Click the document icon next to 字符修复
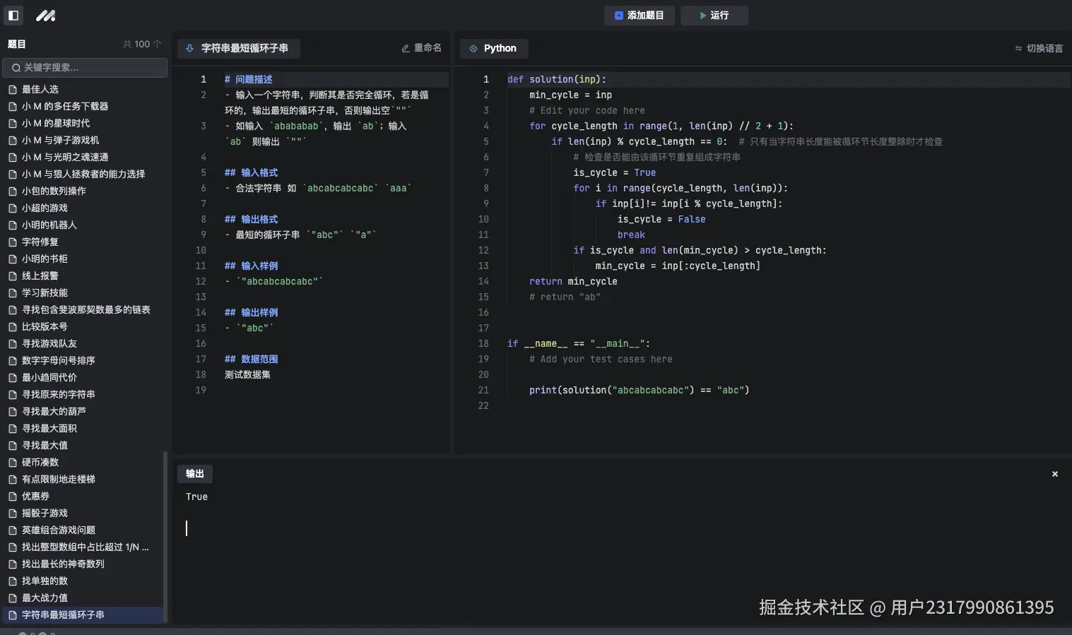 [x=12, y=242]
